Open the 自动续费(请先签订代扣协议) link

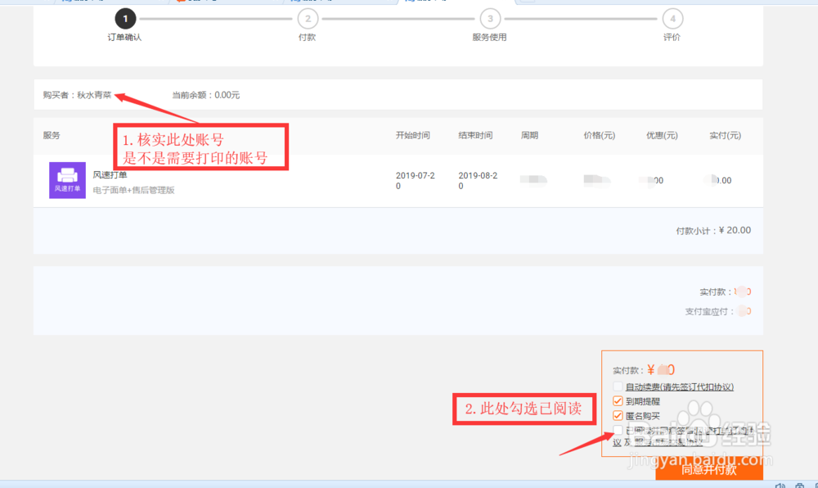coord(679,386)
